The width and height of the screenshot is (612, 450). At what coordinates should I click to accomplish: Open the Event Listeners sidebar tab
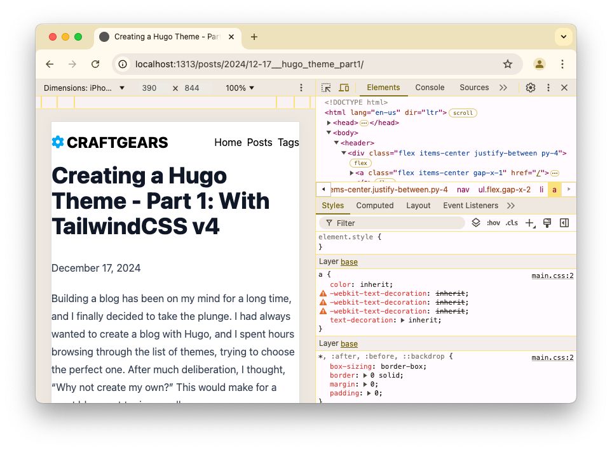[x=470, y=206]
